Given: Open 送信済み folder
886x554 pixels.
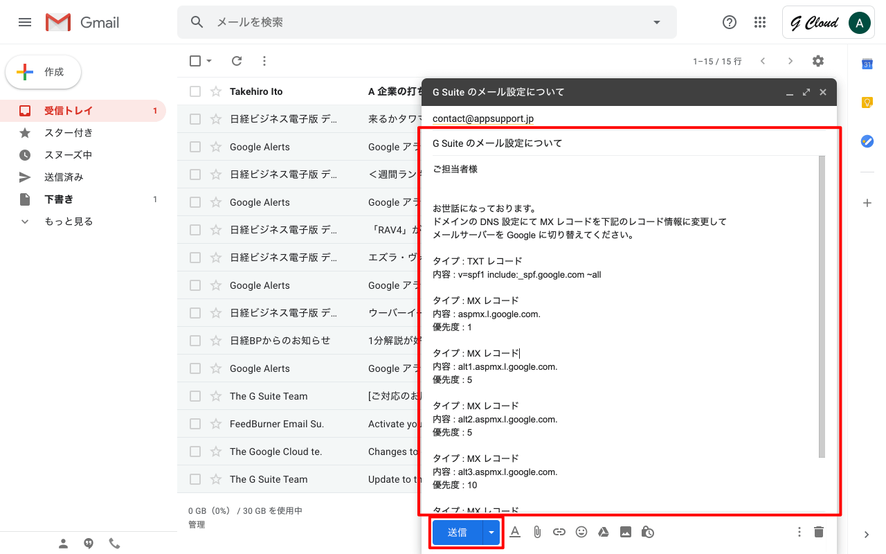Looking at the screenshot, I should point(83,177).
